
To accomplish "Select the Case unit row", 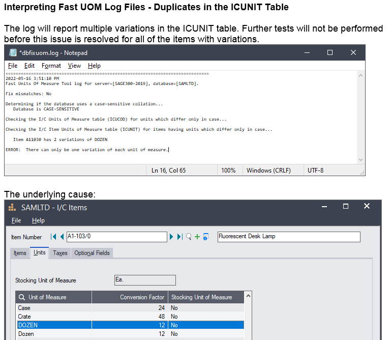I will tap(130, 308).
